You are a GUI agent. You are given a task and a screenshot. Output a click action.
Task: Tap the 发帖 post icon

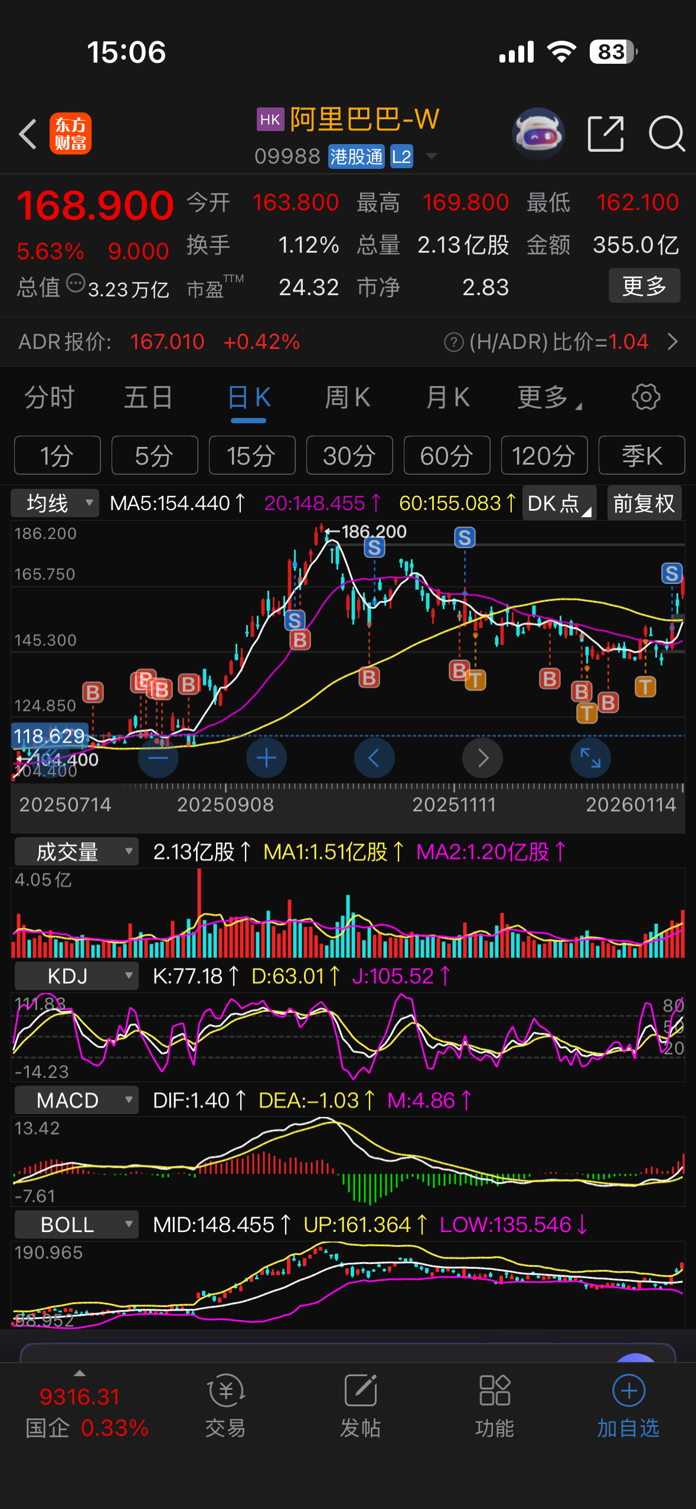(x=360, y=1406)
